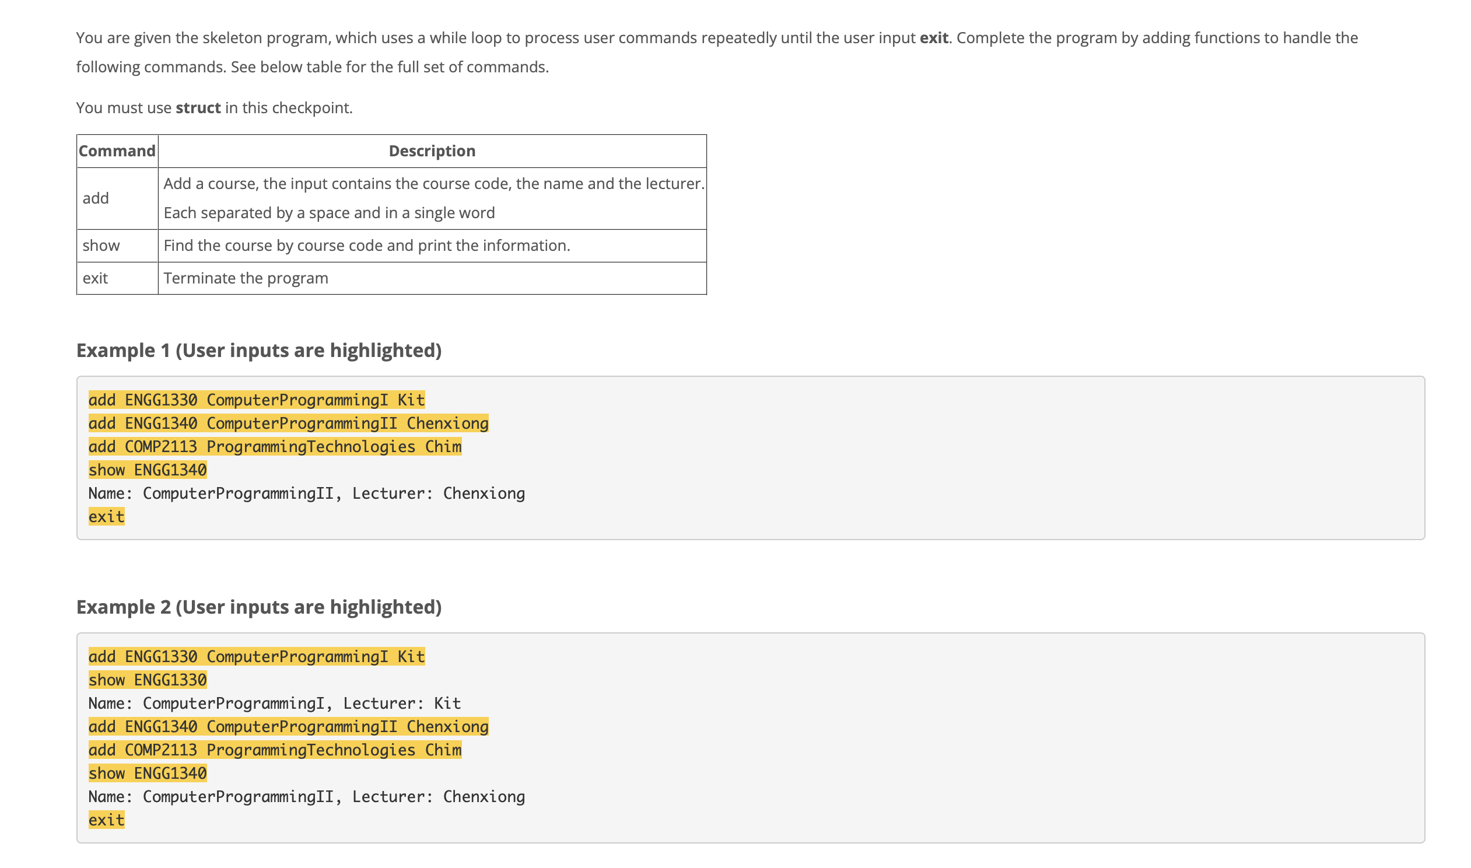This screenshot has width=1471, height=868.
Task: Click the Description table header
Action: [432, 151]
